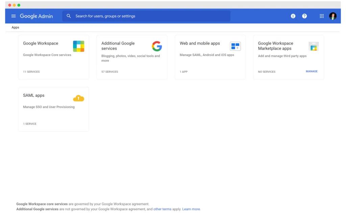Click 'Manage SAML, Android and iOS apps' text

tap(207, 55)
